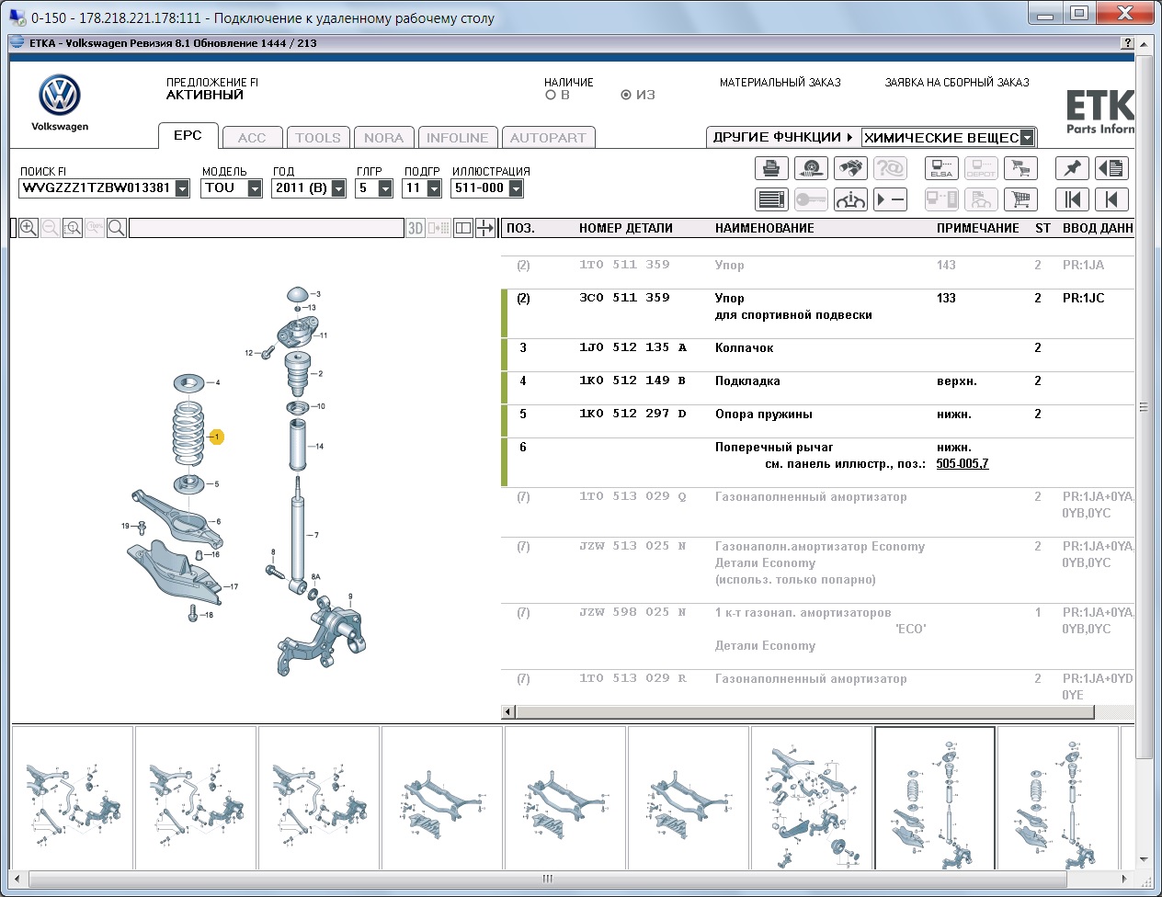Click the double shopping carts icon
The width and height of the screenshot is (1162, 897).
(1020, 168)
